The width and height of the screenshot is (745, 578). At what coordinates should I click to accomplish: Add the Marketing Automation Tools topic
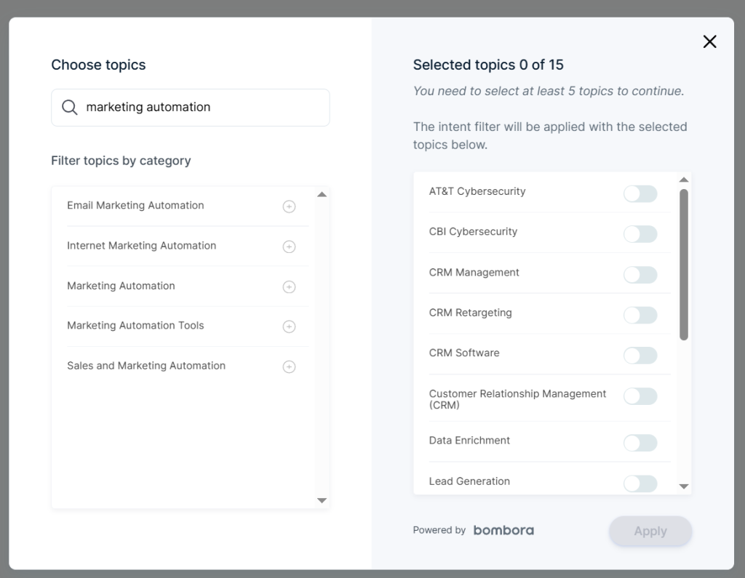[x=289, y=326]
